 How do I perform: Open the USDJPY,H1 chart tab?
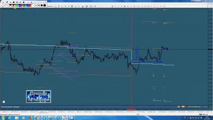tap(53, 112)
